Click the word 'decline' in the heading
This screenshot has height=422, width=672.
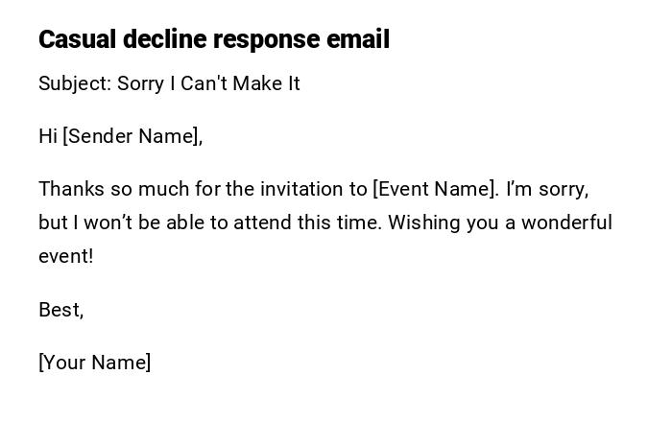click(x=164, y=39)
